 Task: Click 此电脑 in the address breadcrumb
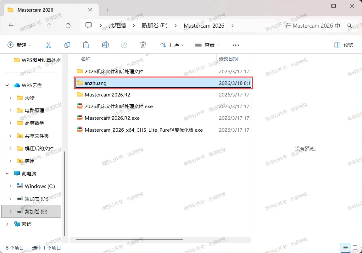pyautogui.click(x=118, y=25)
